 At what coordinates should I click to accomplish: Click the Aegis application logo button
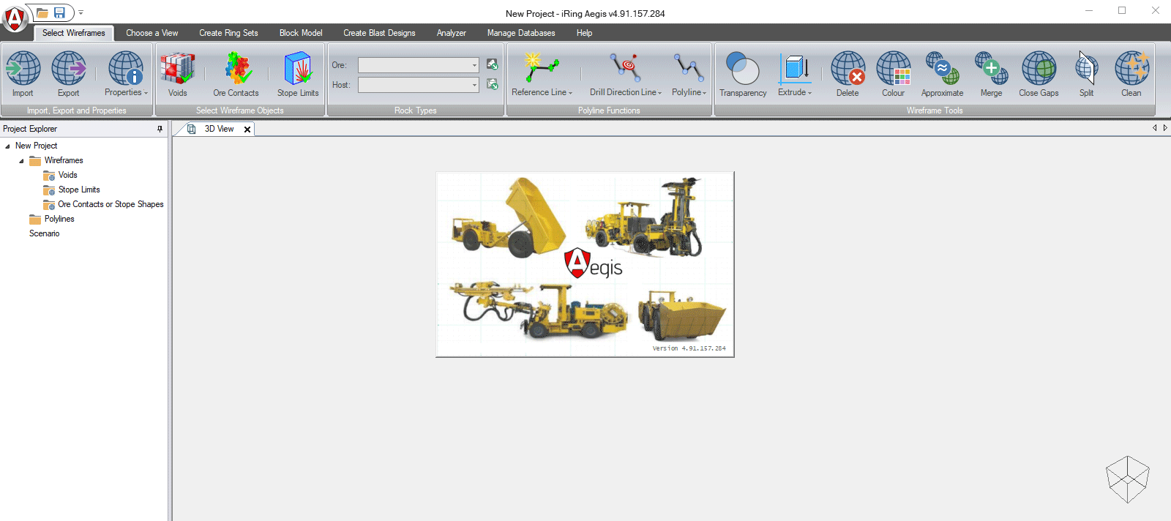(x=15, y=18)
